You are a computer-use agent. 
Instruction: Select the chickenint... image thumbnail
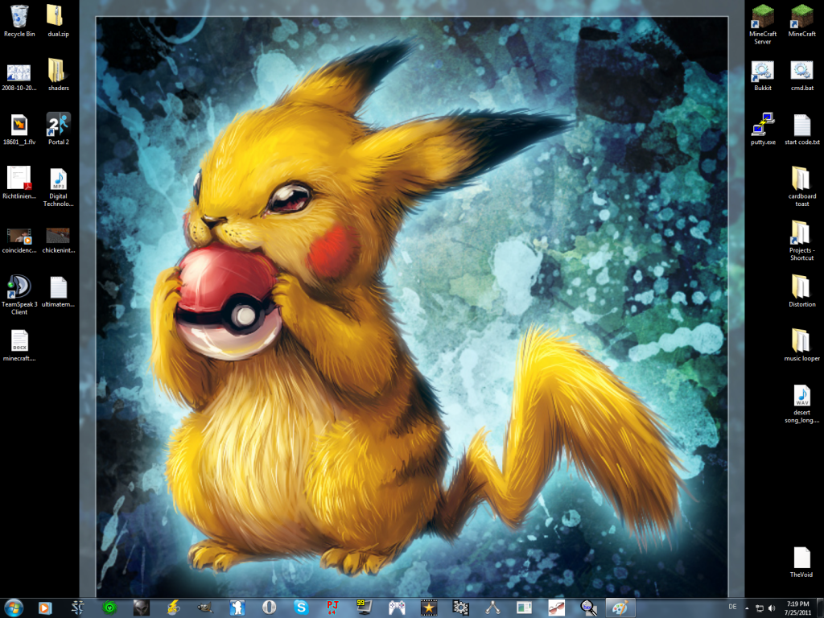(58, 240)
